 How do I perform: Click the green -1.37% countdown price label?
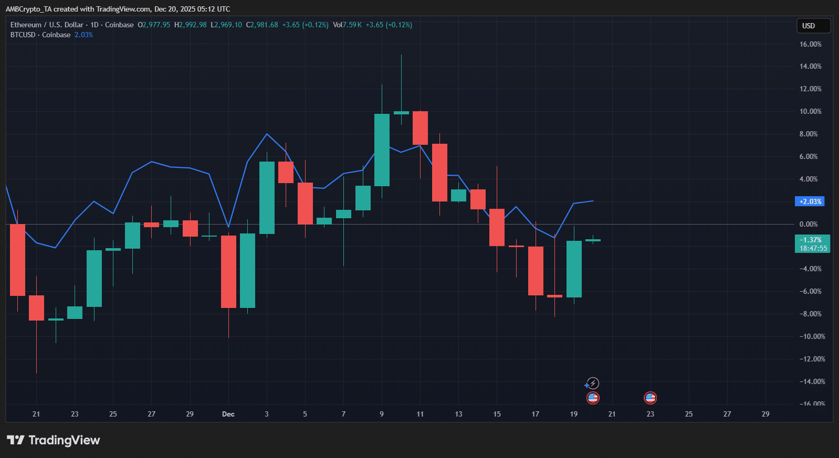click(812, 244)
